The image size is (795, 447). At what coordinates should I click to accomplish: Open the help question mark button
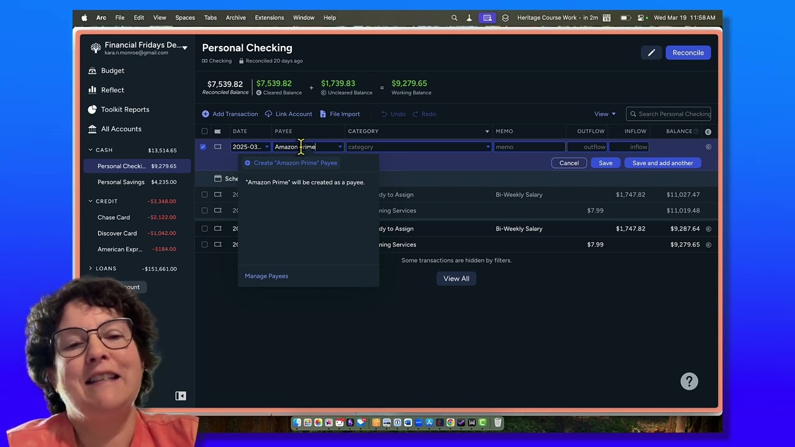(x=689, y=381)
